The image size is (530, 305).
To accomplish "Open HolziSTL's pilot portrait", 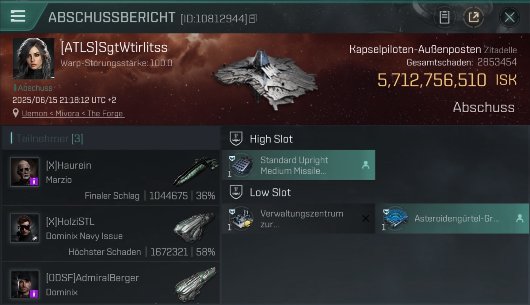I will point(25,228).
